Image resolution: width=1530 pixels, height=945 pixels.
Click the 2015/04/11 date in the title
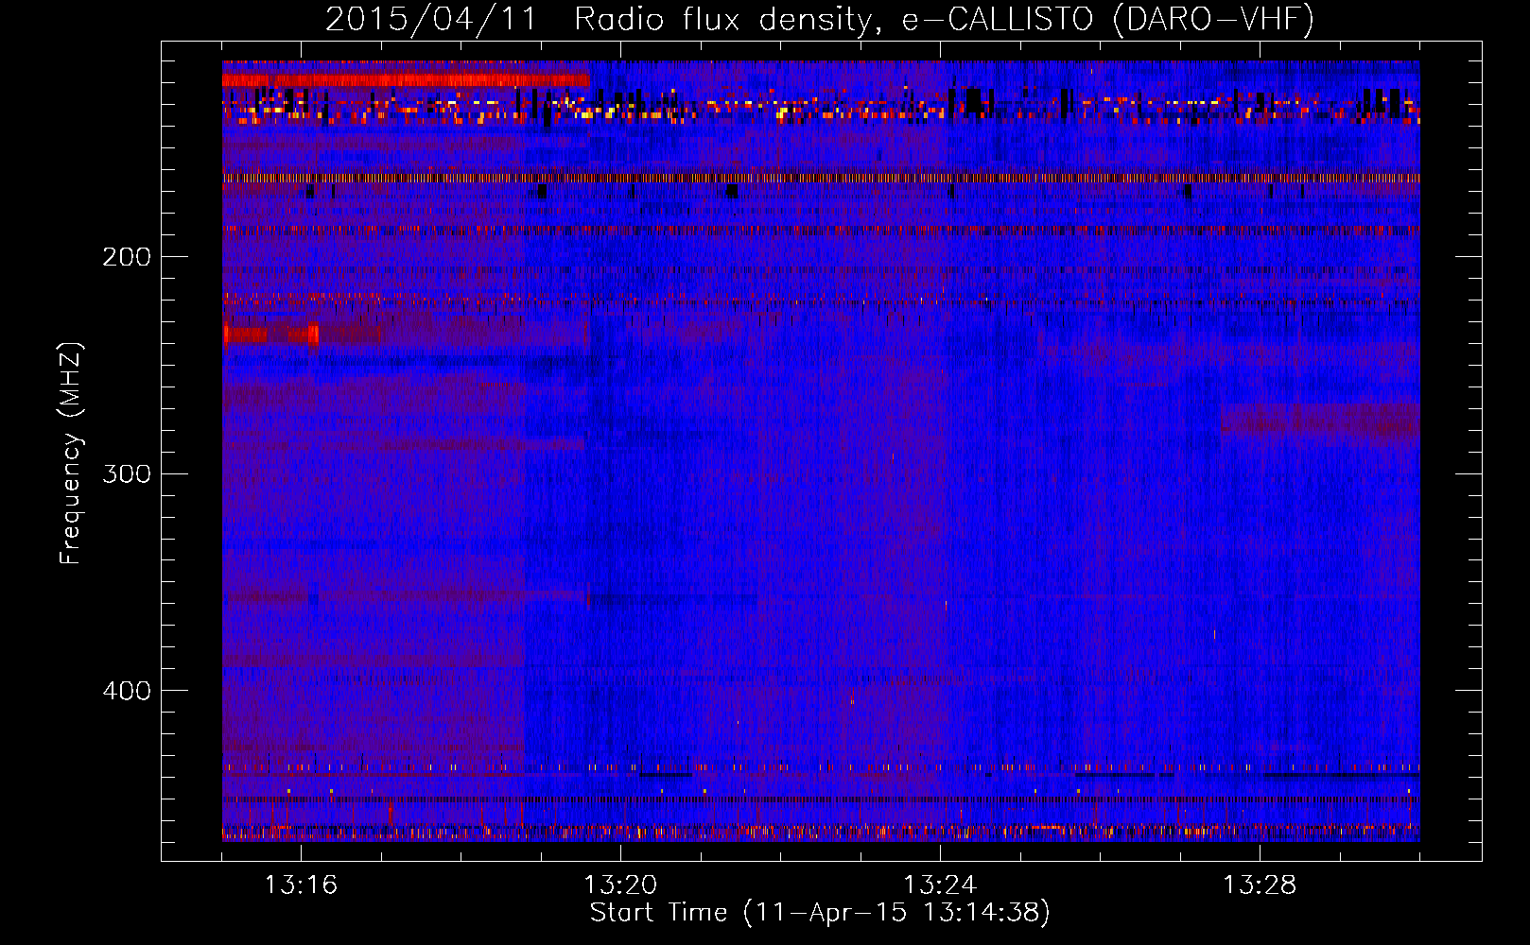click(x=431, y=19)
